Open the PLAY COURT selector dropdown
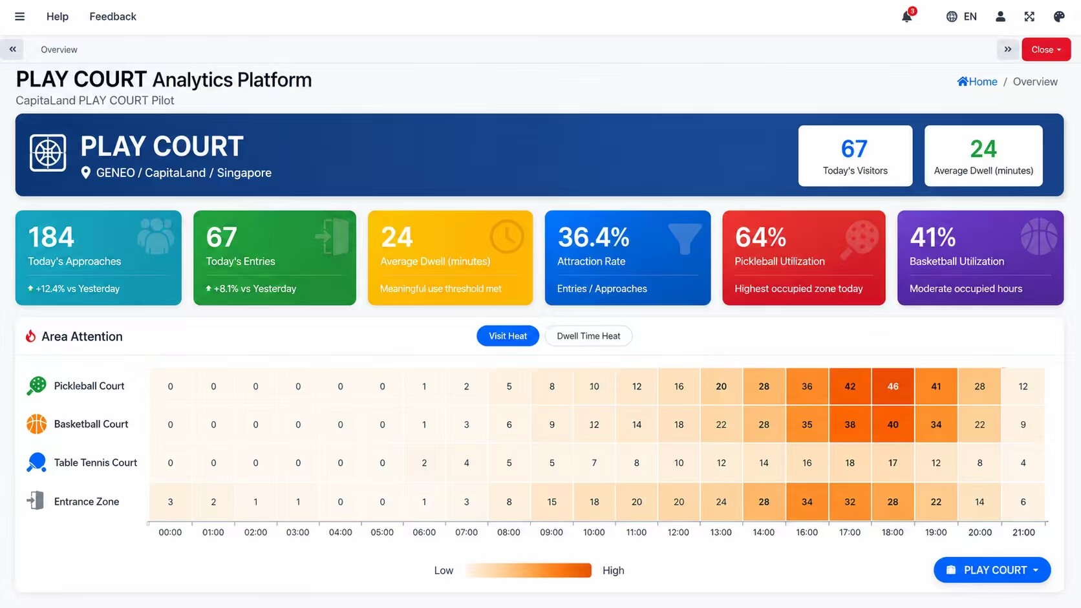The width and height of the screenshot is (1081, 608). click(x=992, y=570)
